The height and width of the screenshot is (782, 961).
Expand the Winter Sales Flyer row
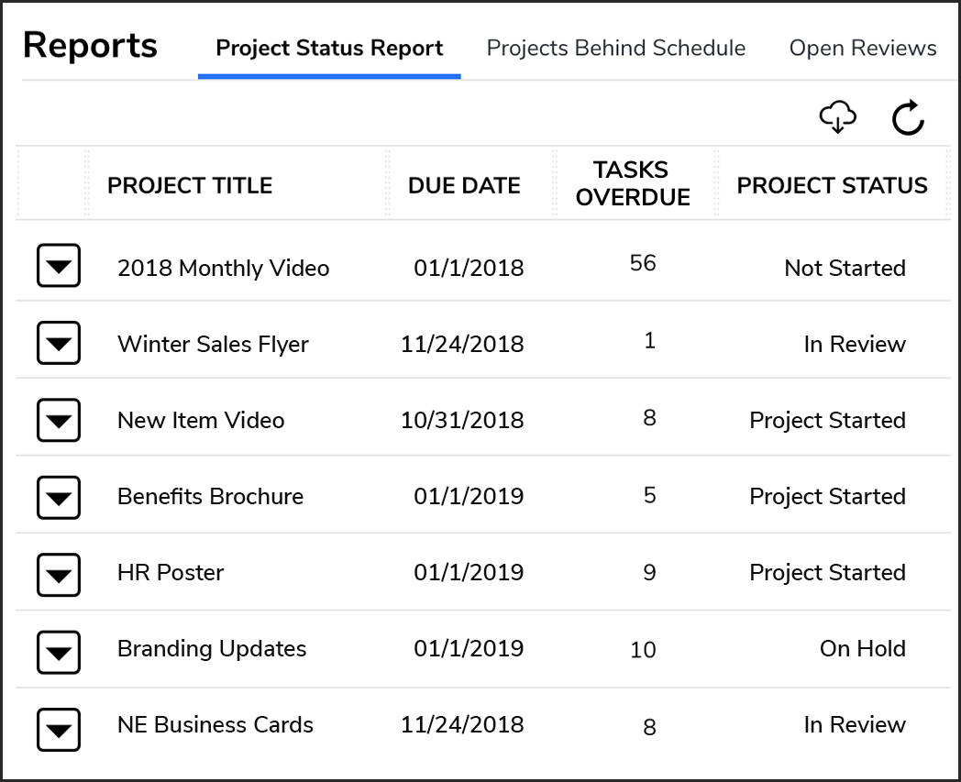59,343
